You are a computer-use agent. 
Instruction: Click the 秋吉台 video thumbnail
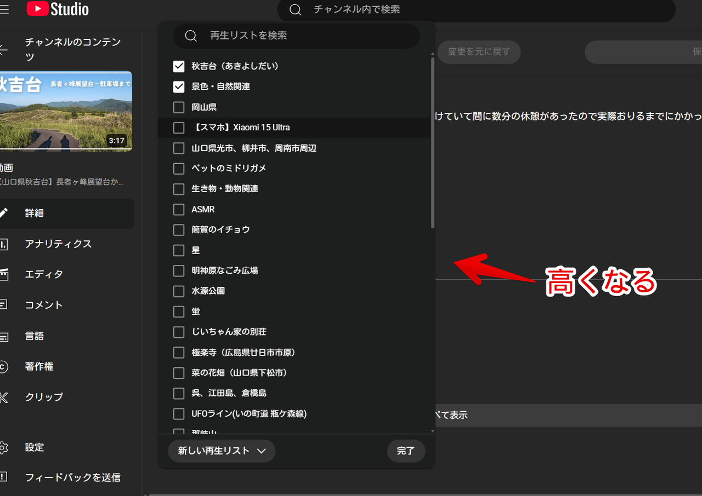pos(66,111)
